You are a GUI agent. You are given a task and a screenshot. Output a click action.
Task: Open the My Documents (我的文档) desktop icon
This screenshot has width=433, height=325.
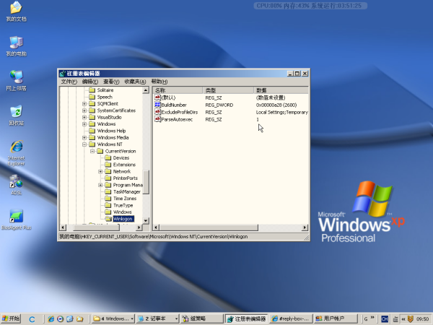15,9
